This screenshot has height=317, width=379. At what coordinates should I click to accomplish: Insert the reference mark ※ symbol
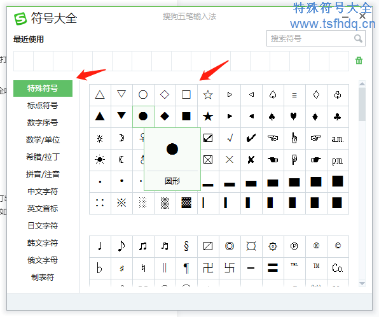pos(121,203)
